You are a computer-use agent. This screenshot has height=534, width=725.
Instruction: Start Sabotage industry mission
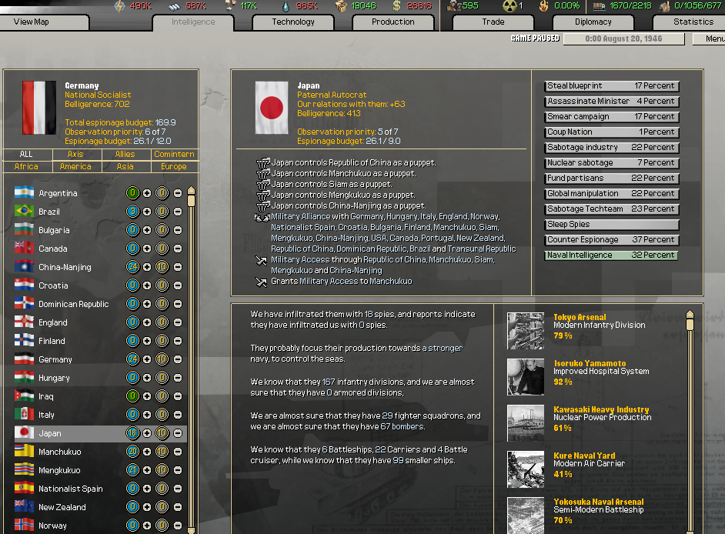tap(611, 148)
